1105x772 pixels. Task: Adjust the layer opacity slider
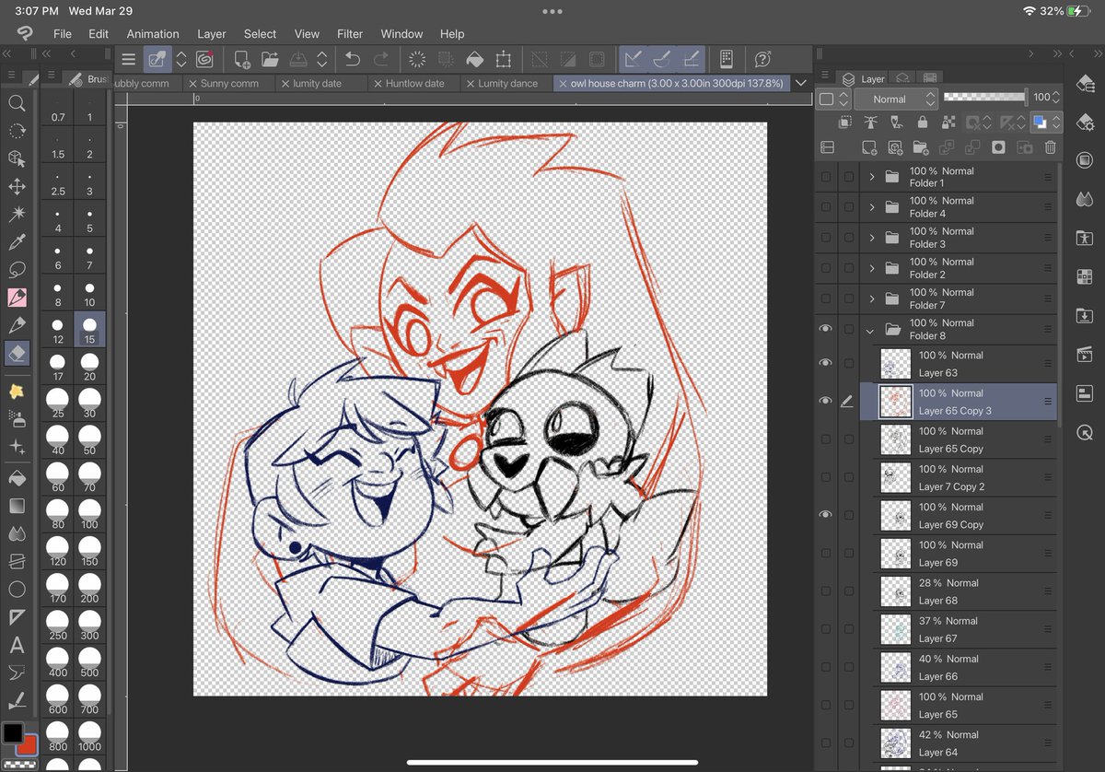tap(984, 96)
